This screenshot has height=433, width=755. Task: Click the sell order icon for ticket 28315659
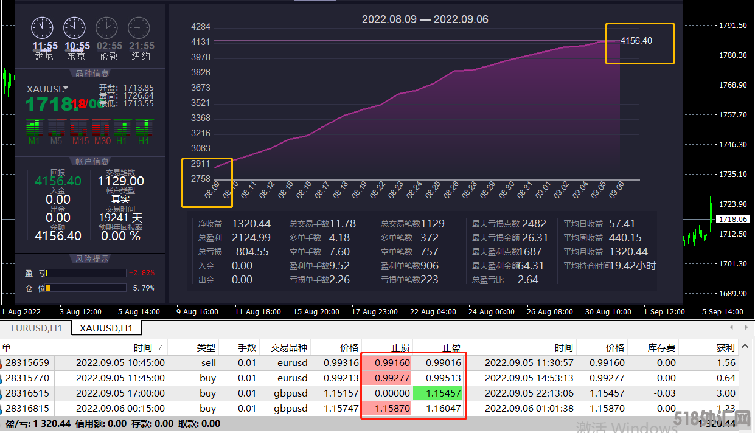click(2, 363)
